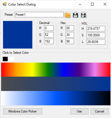Maximize the Color Select Dialog window
Screen dimensions: 111x118
[x=92, y=4]
